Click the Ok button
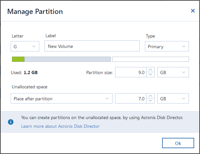This screenshot has height=154, width=200. pyautogui.click(x=178, y=143)
